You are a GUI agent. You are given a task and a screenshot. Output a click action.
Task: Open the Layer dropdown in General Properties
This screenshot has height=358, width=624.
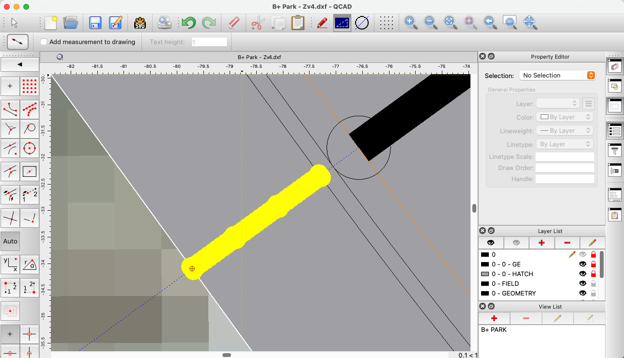point(558,104)
